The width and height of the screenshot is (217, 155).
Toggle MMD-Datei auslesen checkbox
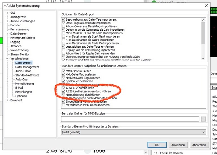click(64, 71)
